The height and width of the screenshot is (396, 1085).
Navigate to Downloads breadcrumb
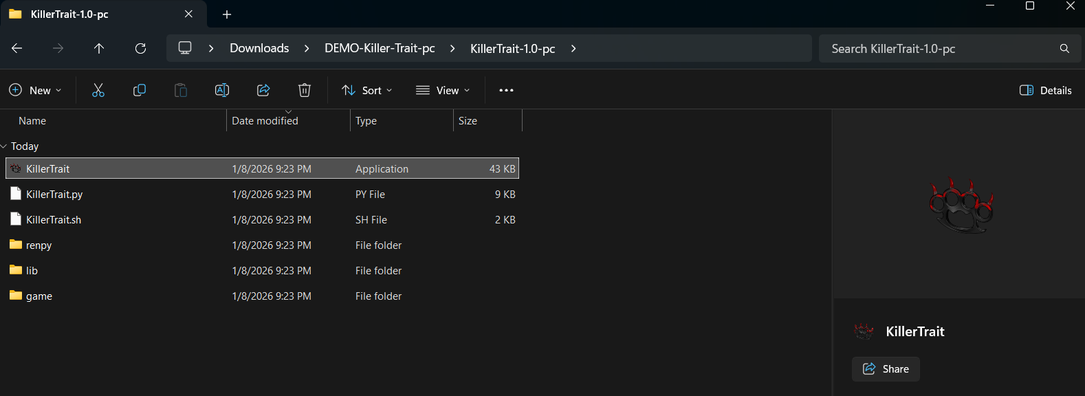point(259,48)
